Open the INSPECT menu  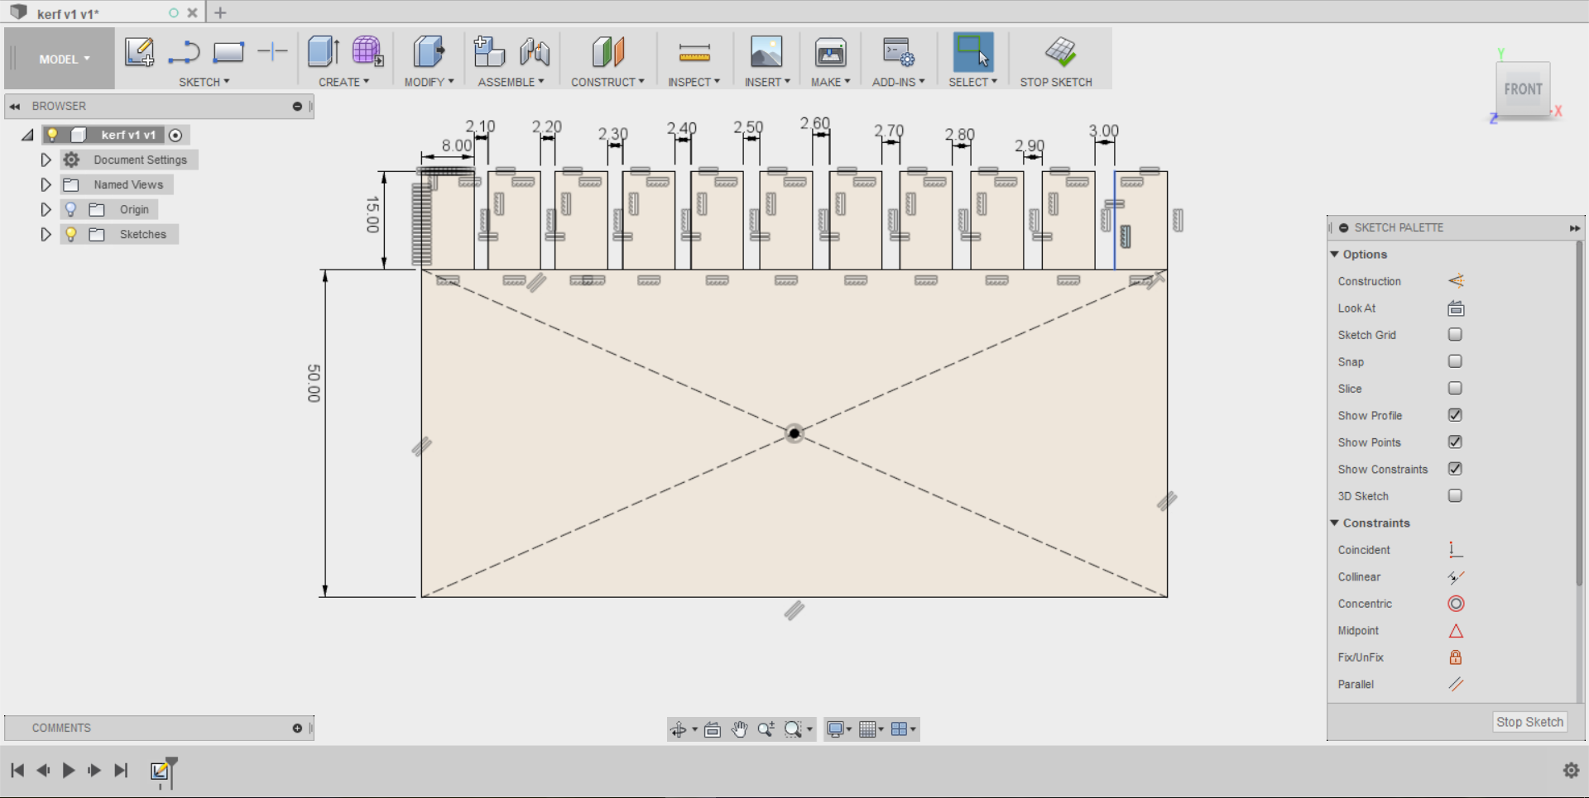694,82
